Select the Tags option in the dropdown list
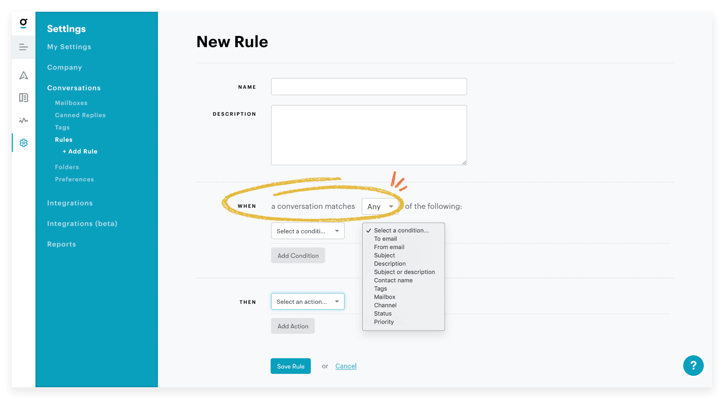The height and width of the screenshot is (399, 724). [380, 288]
